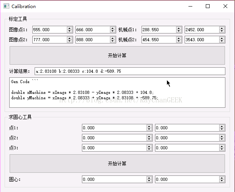Decrease 点1 second value with down arrow

tap(222, 129)
